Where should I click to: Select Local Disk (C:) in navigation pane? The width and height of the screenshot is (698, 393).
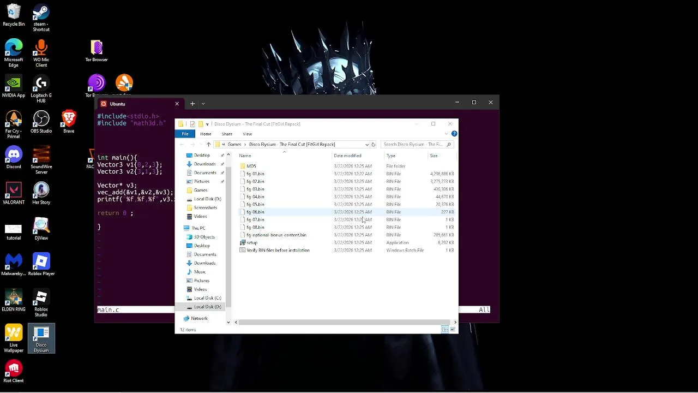coord(207,298)
